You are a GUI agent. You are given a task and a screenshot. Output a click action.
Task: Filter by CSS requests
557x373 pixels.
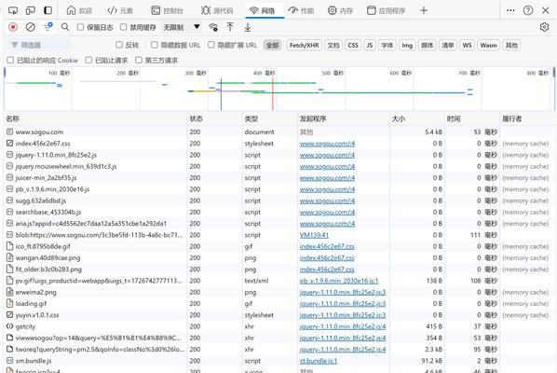[353, 45]
